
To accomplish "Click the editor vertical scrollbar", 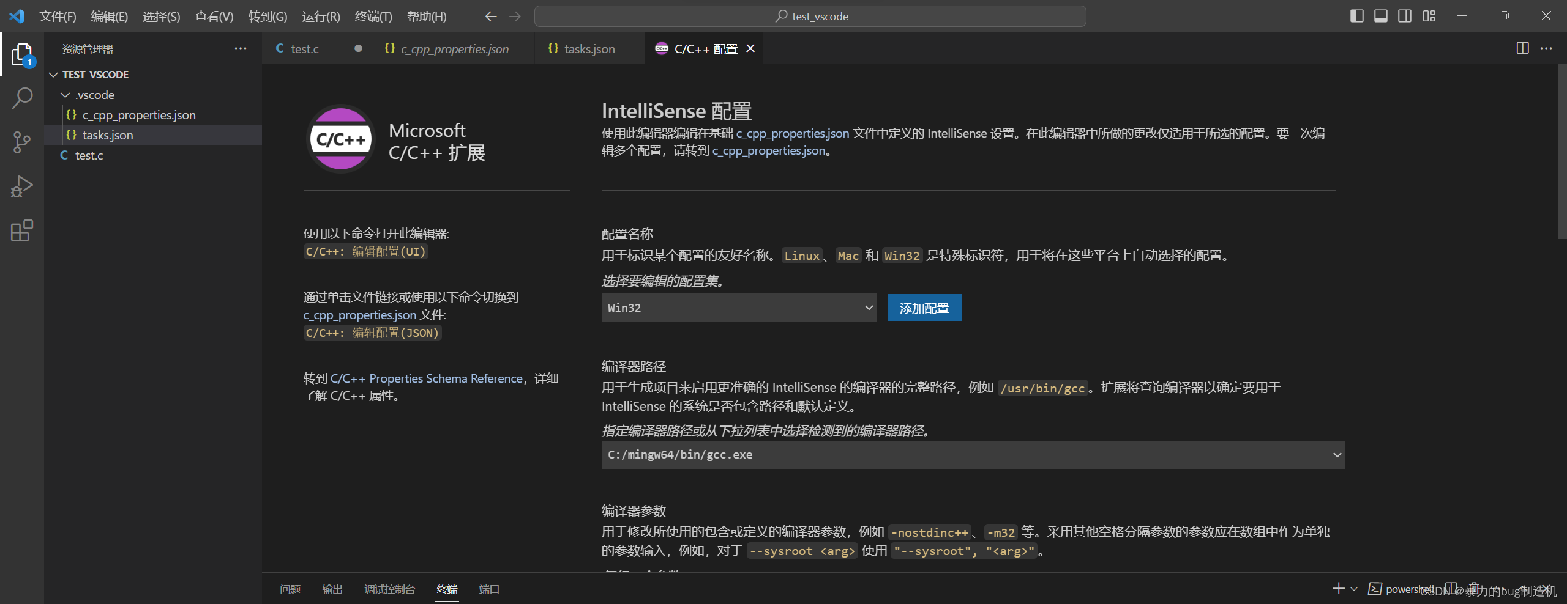I will tap(1561, 153).
